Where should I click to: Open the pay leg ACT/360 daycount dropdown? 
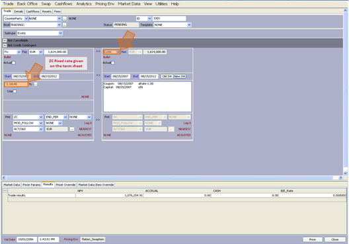41,129
